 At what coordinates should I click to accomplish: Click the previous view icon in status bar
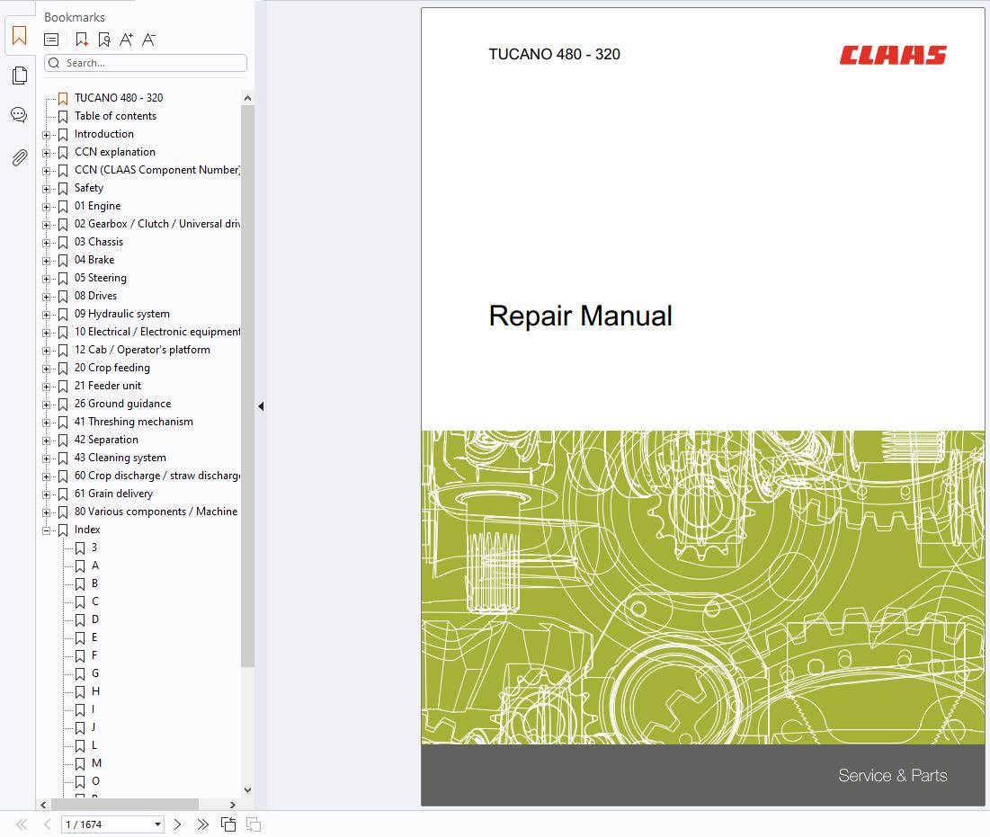[228, 824]
